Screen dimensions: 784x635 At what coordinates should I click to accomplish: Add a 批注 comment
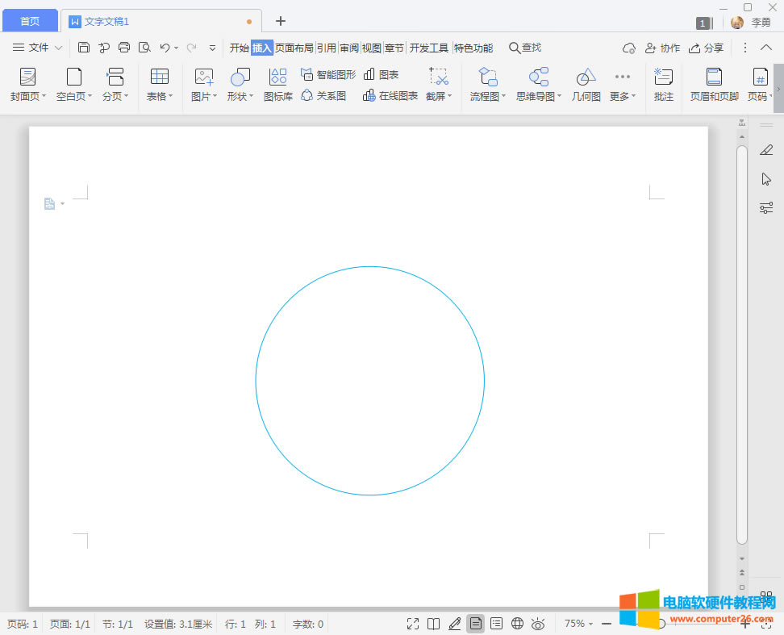coord(664,85)
